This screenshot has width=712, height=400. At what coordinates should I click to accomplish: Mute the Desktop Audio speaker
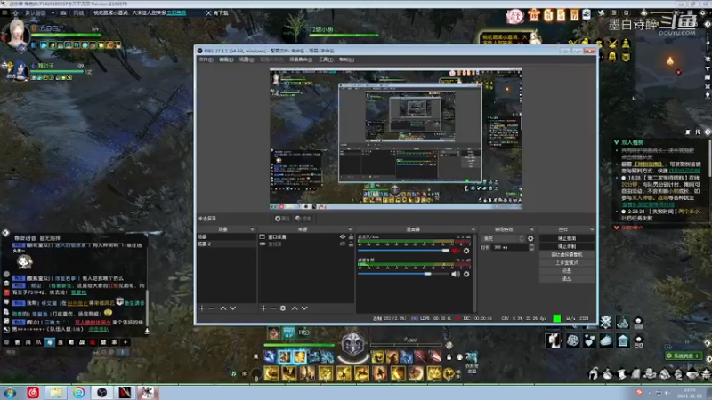point(456,274)
